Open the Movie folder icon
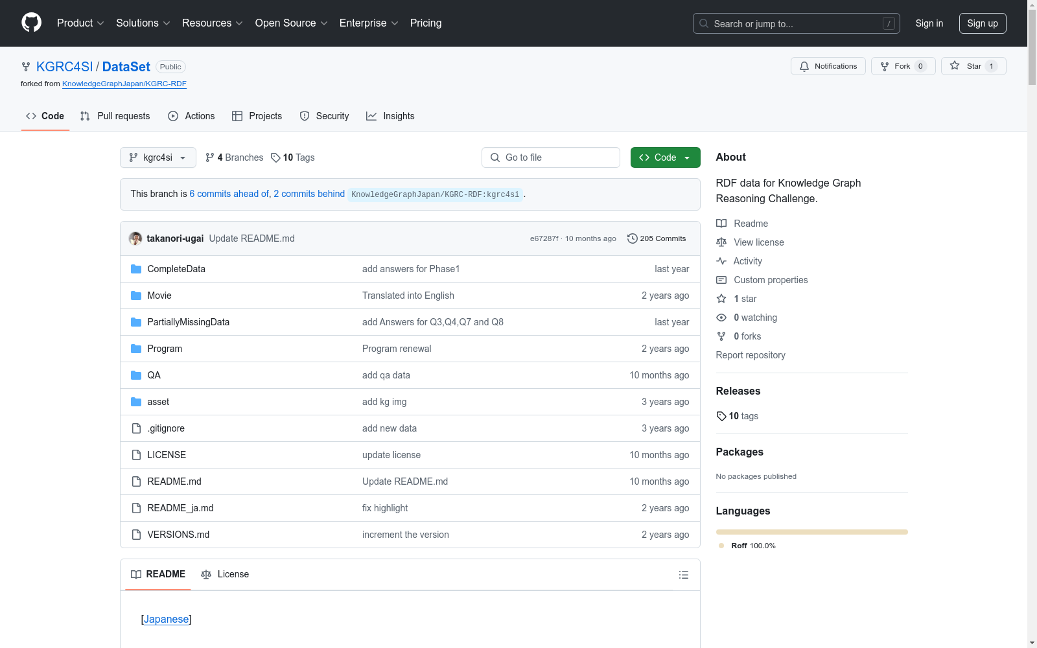The height and width of the screenshot is (648, 1037). tap(136, 295)
